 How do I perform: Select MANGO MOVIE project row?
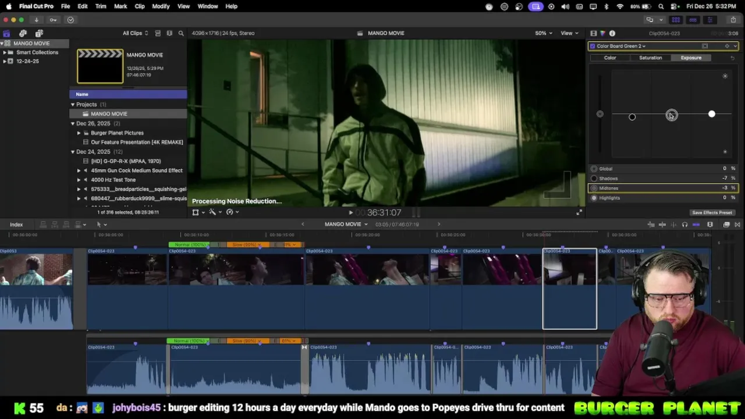click(128, 114)
